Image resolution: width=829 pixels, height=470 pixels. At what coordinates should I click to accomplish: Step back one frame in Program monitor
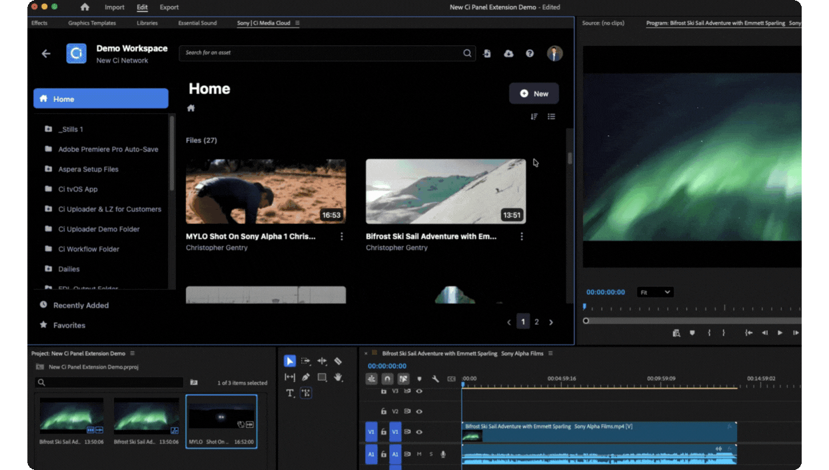[765, 333]
